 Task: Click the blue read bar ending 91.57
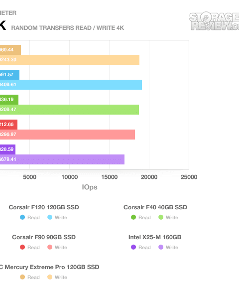[9, 75]
